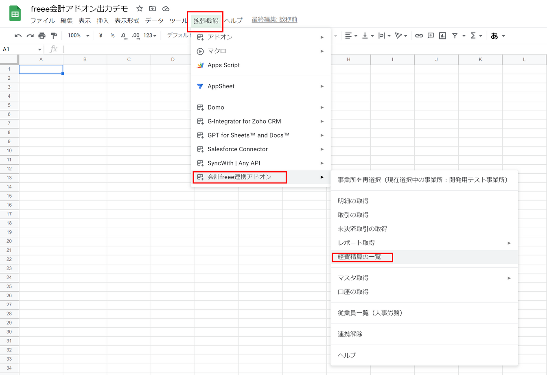Choose 明細の取得
This screenshot has width=547, height=375.
424,201
